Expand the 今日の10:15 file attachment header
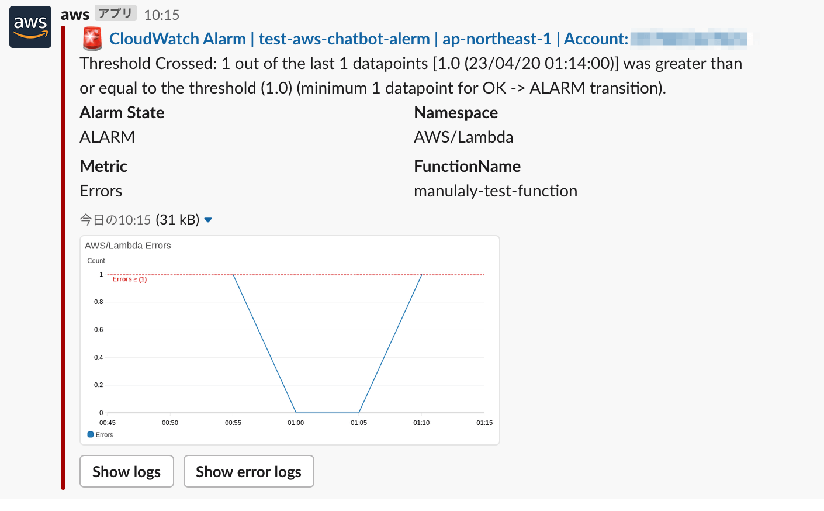 tap(114, 220)
